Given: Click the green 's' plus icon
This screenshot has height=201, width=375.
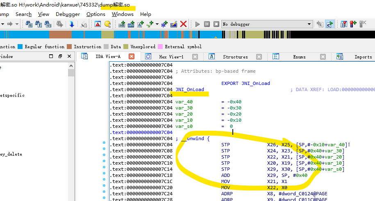Looking at the screenshot, I should (150, 24).
